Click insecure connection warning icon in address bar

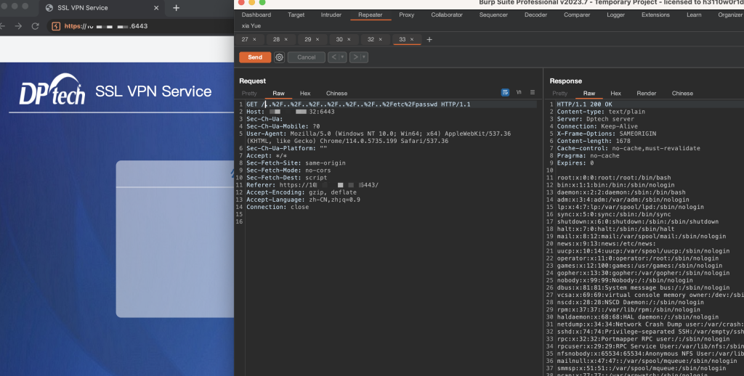56,26
